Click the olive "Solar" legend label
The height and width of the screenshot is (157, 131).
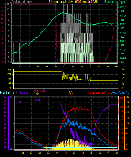pyautogui.click(x=37, y=94)
